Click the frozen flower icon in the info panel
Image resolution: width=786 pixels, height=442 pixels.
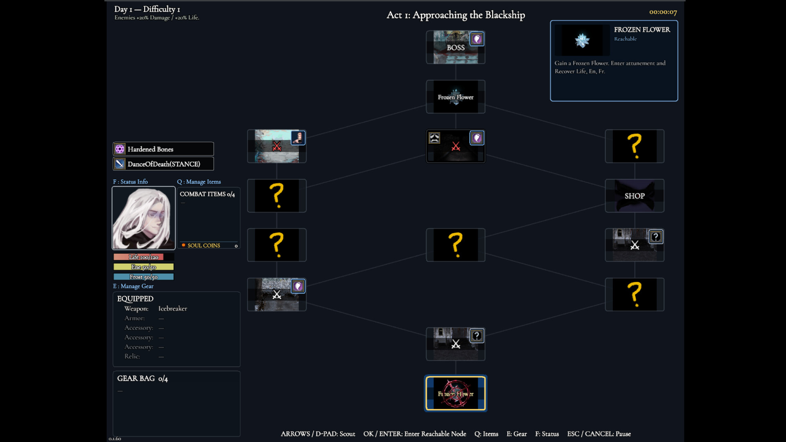[582, 40]
